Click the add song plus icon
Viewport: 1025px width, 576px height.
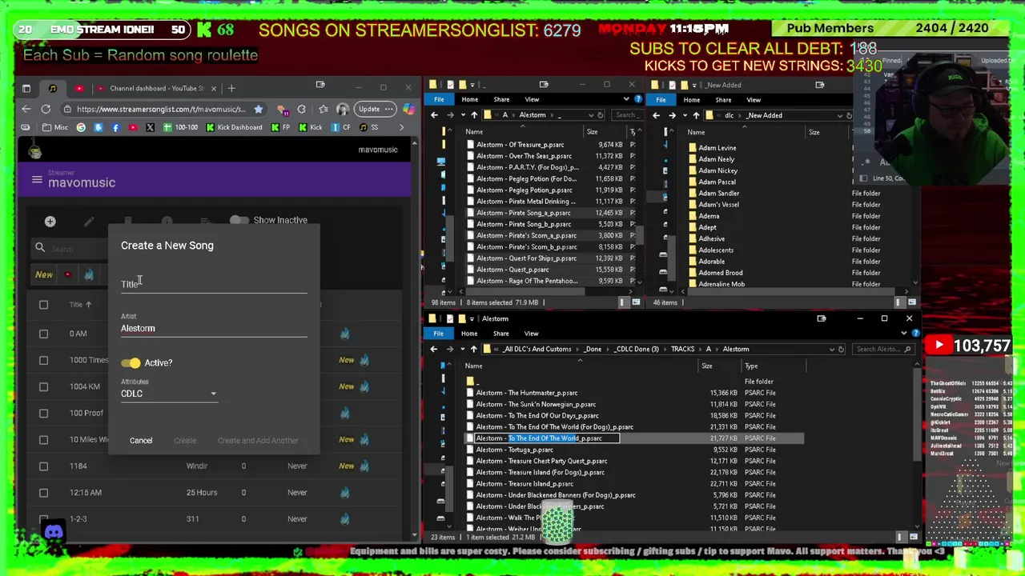click(50, 222)
